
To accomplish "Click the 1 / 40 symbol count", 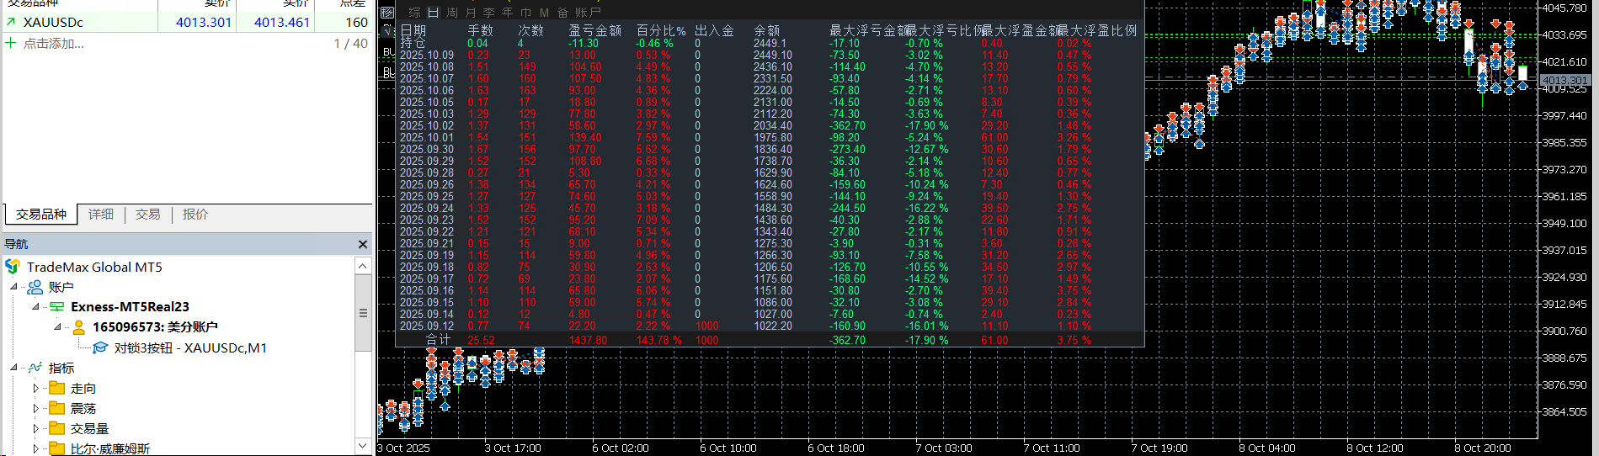I will [x=350, y=43].
